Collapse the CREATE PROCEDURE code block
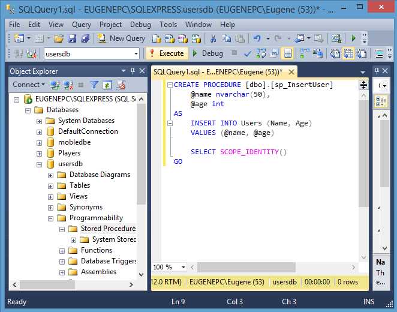The width and height of the screenshot is (397, 312). tap(170, 85)
